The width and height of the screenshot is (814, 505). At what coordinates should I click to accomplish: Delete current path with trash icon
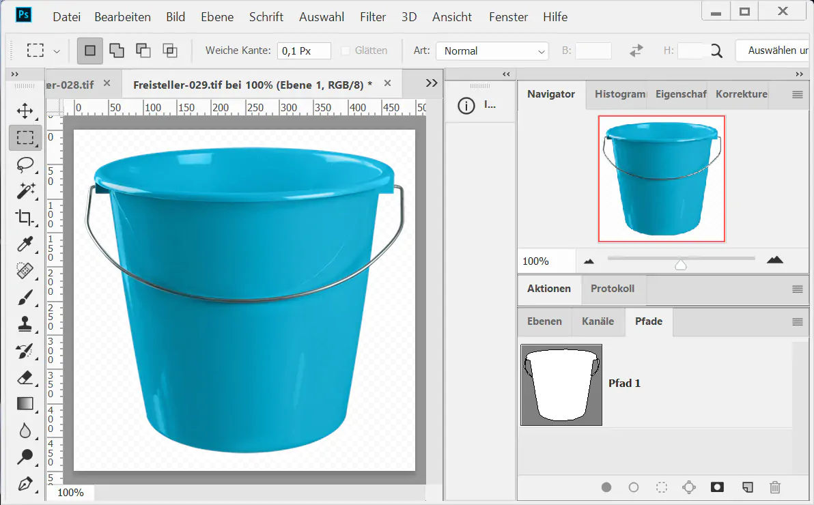tap(775, 487)
